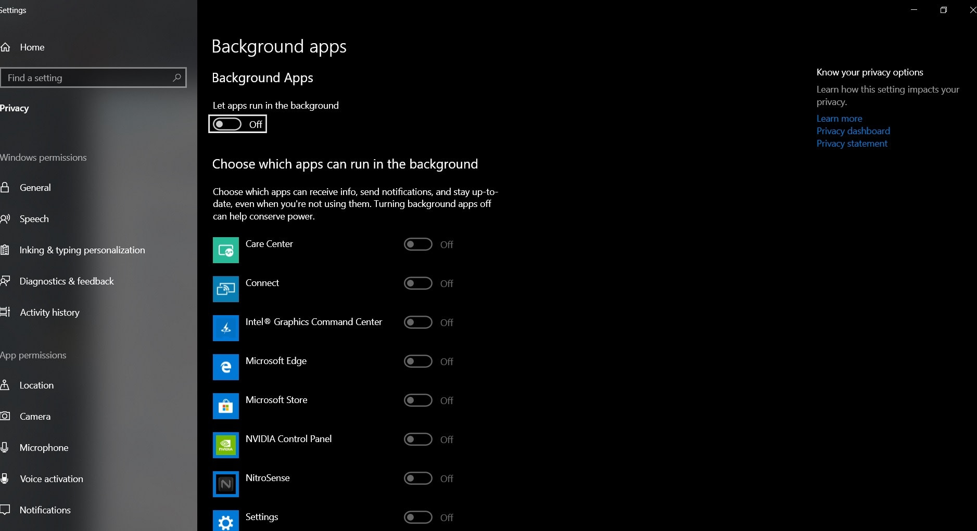Click the Voice activation icon
The image size is (977, 531).
click(x=4, y=478)
